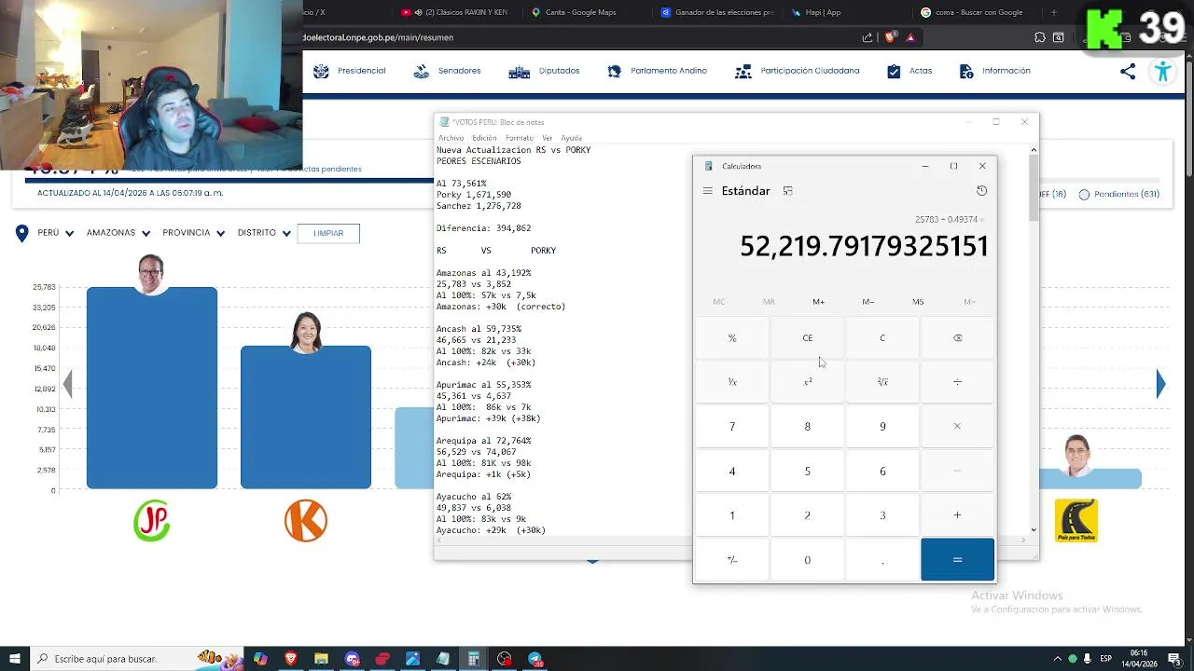Image resolution: width=1194 pixels, height=671 pixels.
Task: Click the Brave Shields lion icon
Action: click(x=889, y=37)
